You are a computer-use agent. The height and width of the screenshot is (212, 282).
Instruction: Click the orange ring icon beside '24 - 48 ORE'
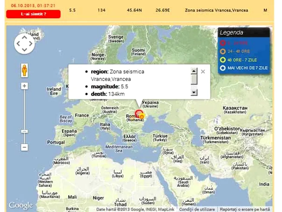coord(223,51)
